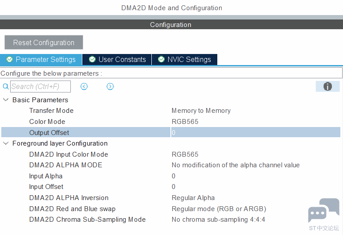This screenshot has width=343, height=235.
Task: Select the Transfer Mode row label
Action: coord(51,111)
